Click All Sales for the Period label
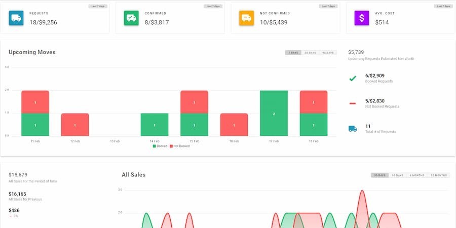Image resolution: width=456 pixels, height=228 pixels. pos(33,181)
